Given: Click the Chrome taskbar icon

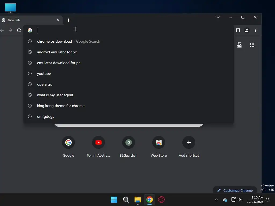Looking at the screenshot, I should click(150, 200).
